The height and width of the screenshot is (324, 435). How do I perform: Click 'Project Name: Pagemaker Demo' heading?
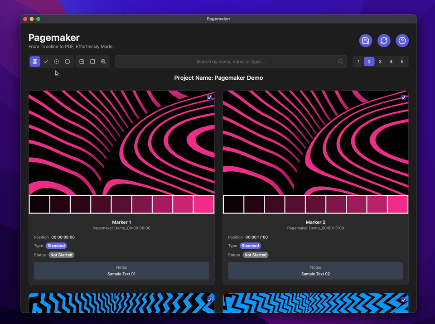pos(218,78)
